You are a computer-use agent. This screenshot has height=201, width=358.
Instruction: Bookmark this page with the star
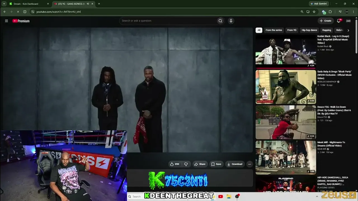click(314, 12)
